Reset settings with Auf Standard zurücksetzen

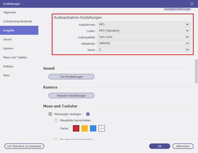click(x=24, y=146)
